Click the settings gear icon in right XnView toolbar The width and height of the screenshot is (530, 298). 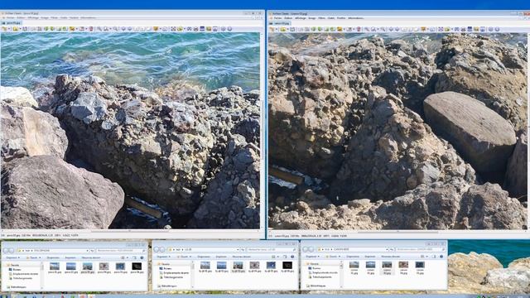[491, 30]
